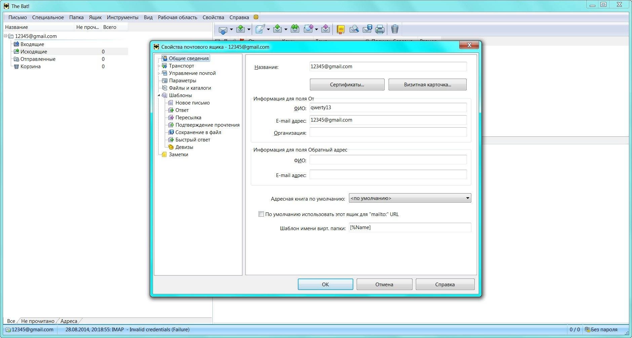Click the mailbox properties dialog bat icon
The image size is (632, 338).
156,47
